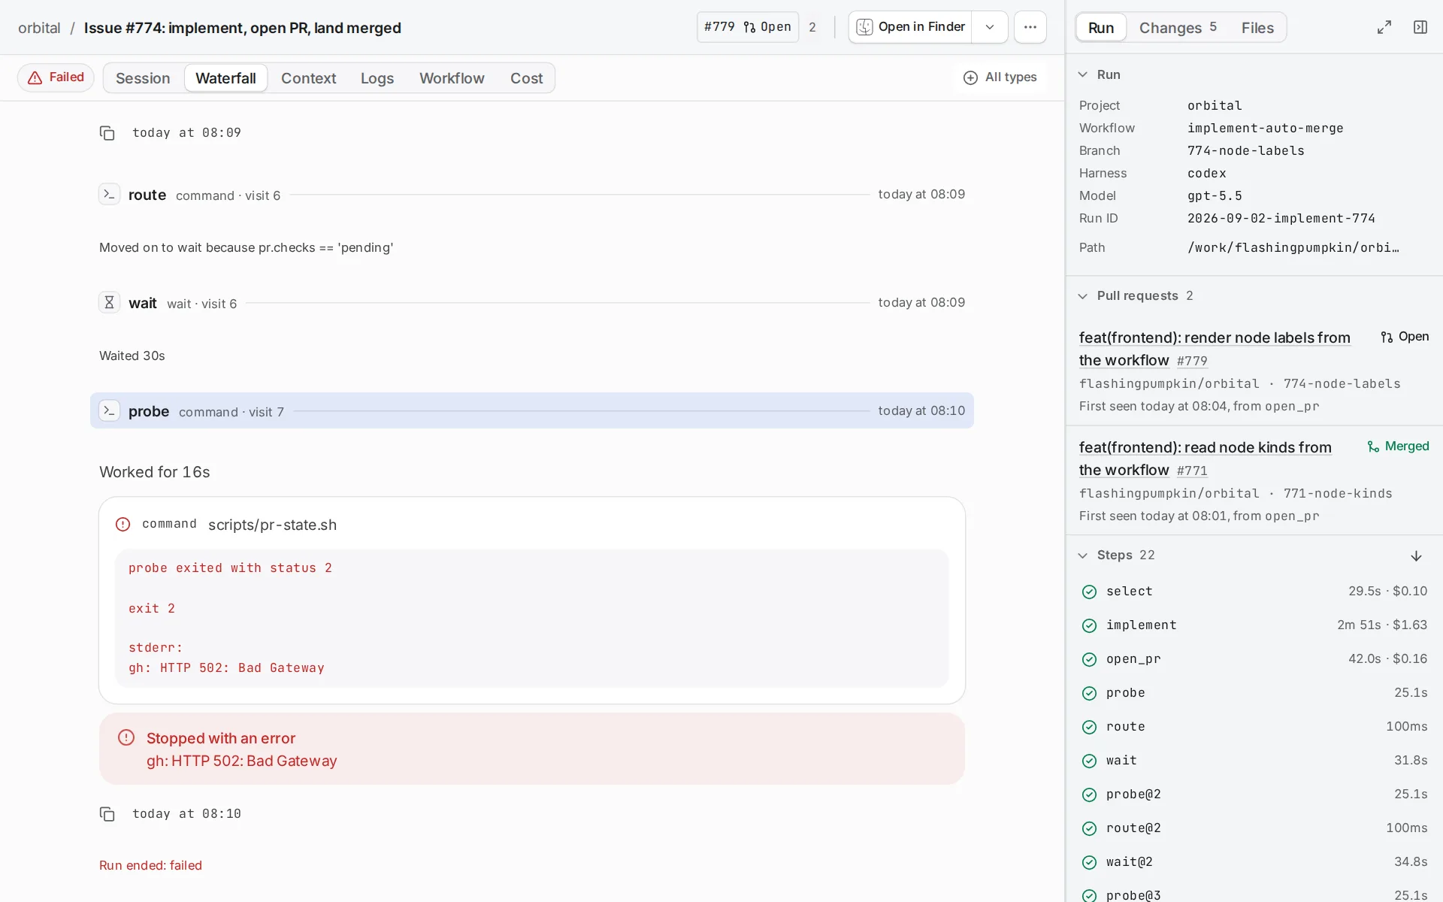Jump to latest step with down arrow

point(1416,555)
